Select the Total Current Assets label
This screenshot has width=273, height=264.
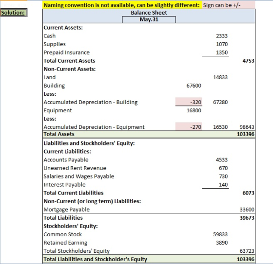69,61
